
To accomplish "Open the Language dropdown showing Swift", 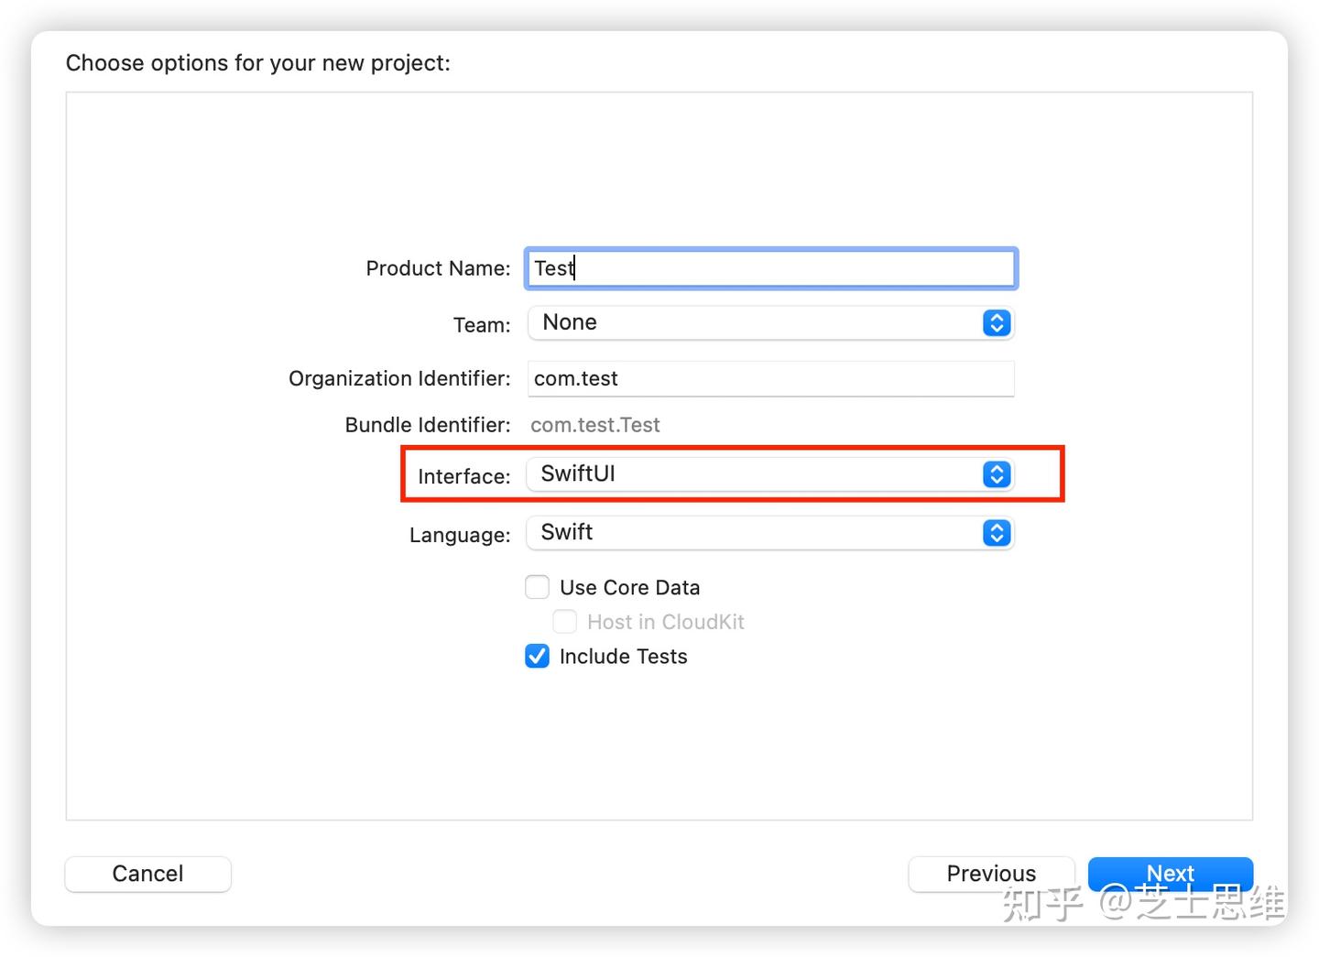I will click(769, 533).
